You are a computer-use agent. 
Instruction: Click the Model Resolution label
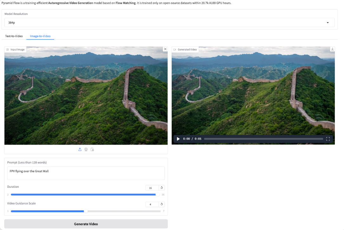tap(16, 14)
